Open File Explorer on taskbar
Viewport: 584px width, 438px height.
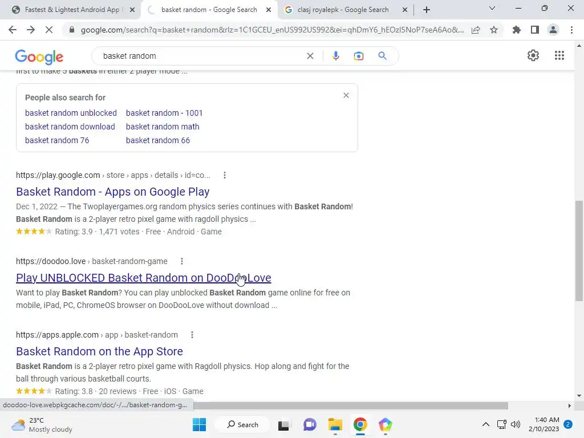pos(335,424)
